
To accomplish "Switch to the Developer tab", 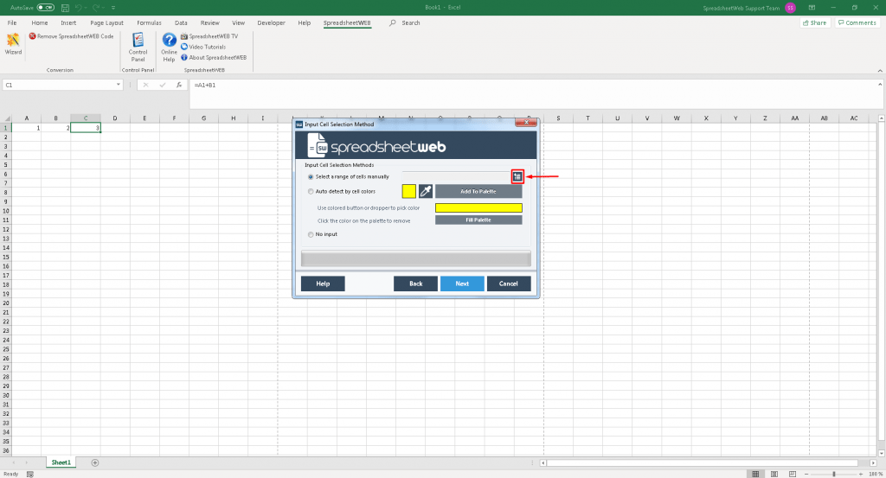I will point(271,23).
